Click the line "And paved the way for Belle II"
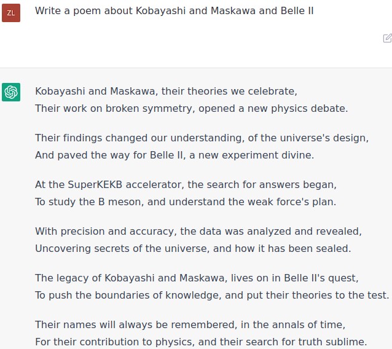The height and width of the screenshot is (349, 392). [174, 155]
